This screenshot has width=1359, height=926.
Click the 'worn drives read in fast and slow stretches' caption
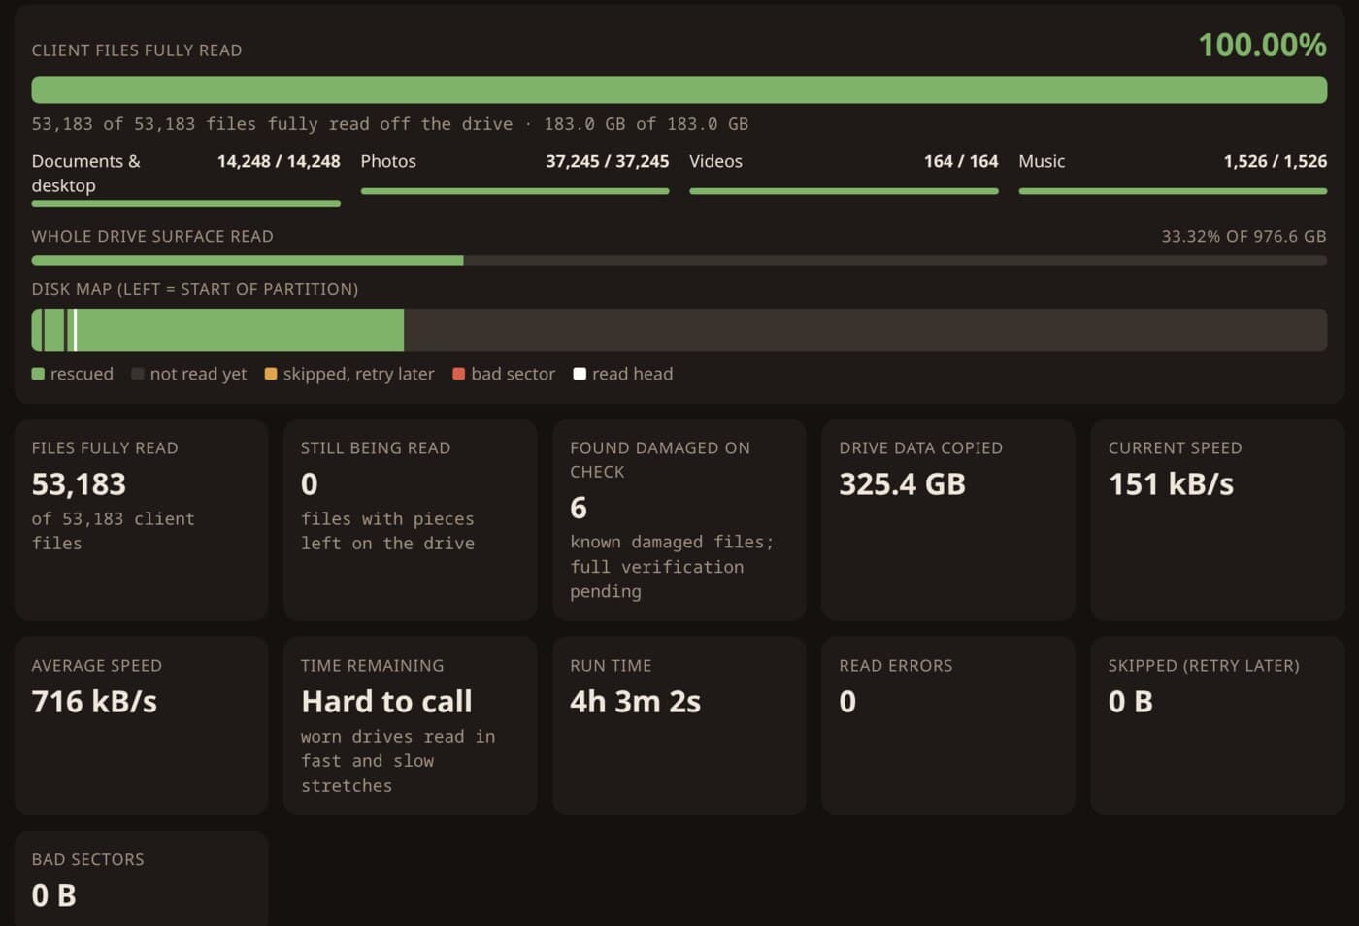398,761
